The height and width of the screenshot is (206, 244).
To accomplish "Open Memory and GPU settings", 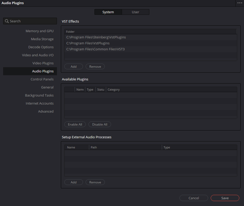I will [40, 31].
